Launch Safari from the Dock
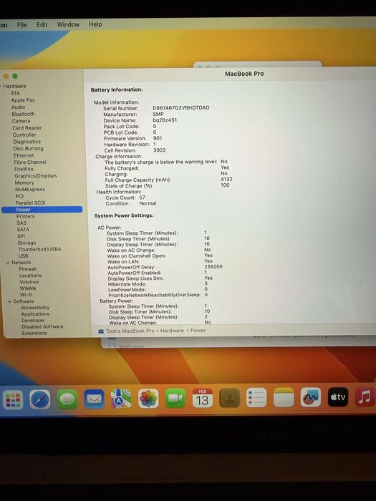The width and height of the screenshot is (376, 501). (40, 399)
